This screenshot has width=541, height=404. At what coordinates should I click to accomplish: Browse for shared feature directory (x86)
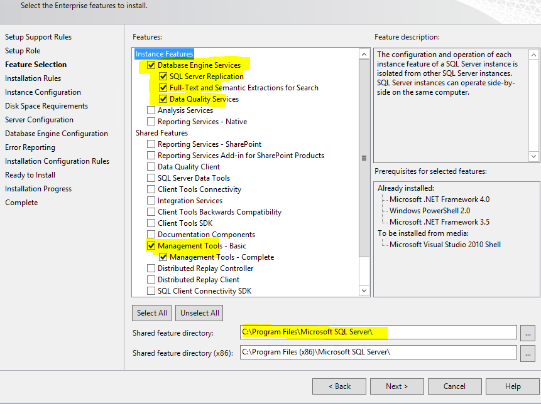528,353
